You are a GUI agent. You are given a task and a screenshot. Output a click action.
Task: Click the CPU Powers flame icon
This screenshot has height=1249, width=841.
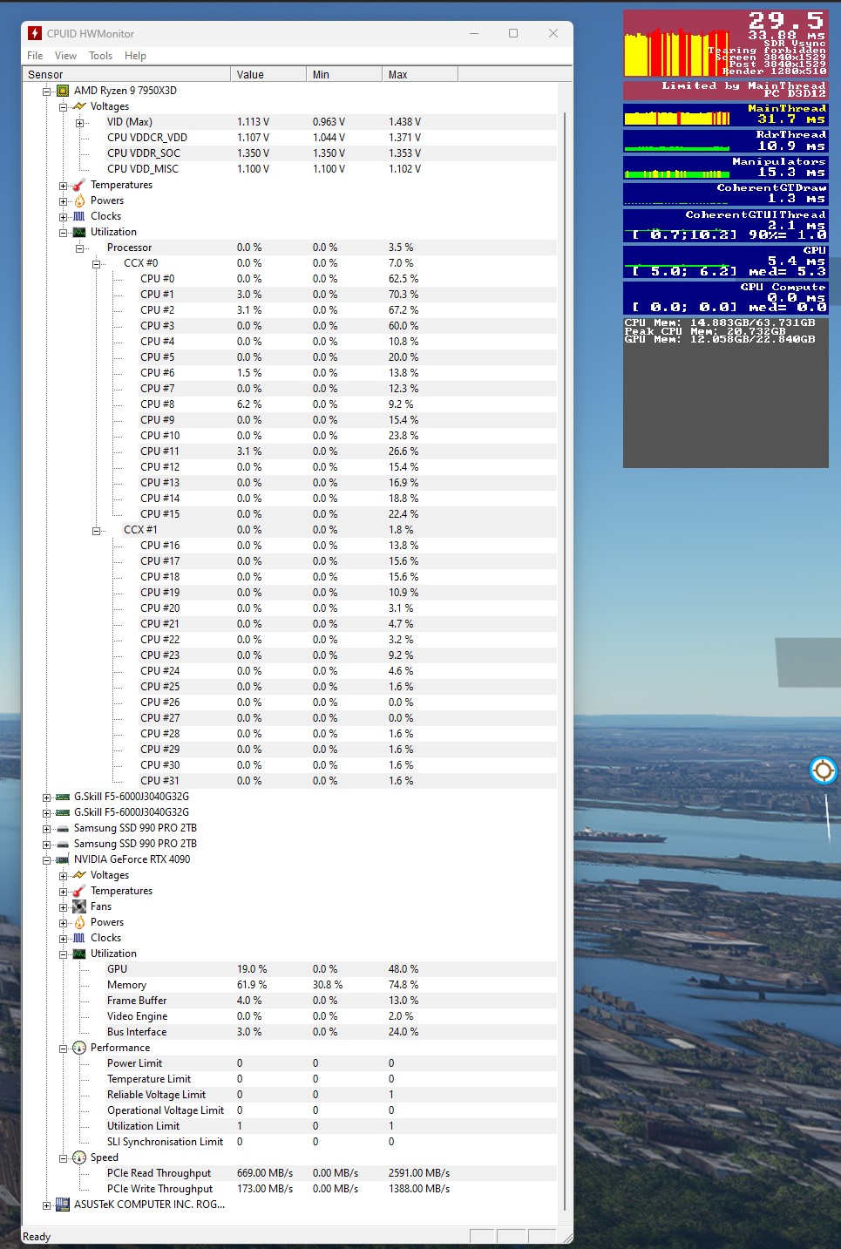pyautogui.click(x=79, y=200)
